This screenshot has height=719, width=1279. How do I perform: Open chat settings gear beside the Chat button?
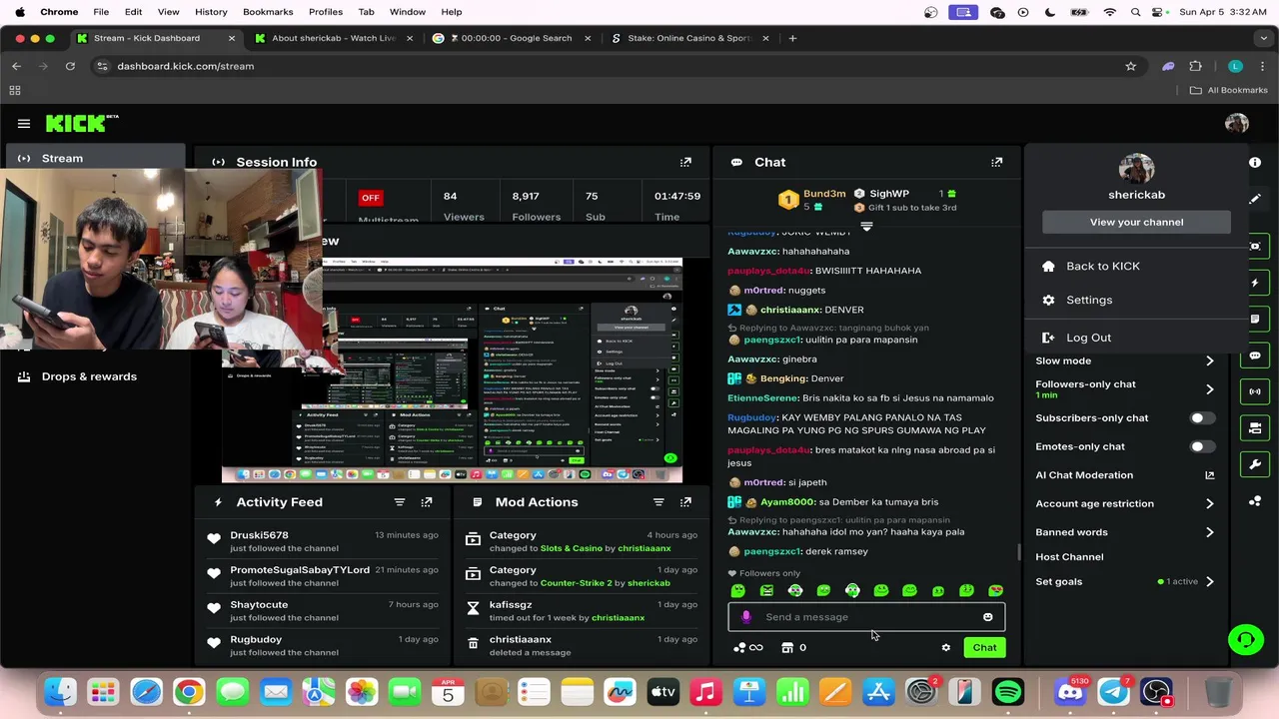(946, 648)
